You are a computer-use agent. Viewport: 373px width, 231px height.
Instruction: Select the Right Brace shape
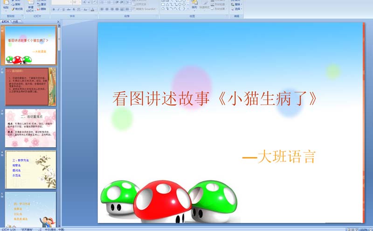184,8
